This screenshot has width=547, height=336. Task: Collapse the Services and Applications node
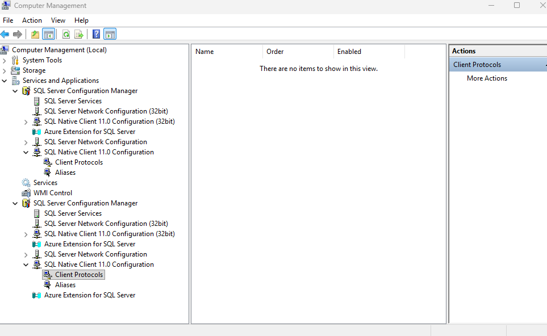coord(5,80)
